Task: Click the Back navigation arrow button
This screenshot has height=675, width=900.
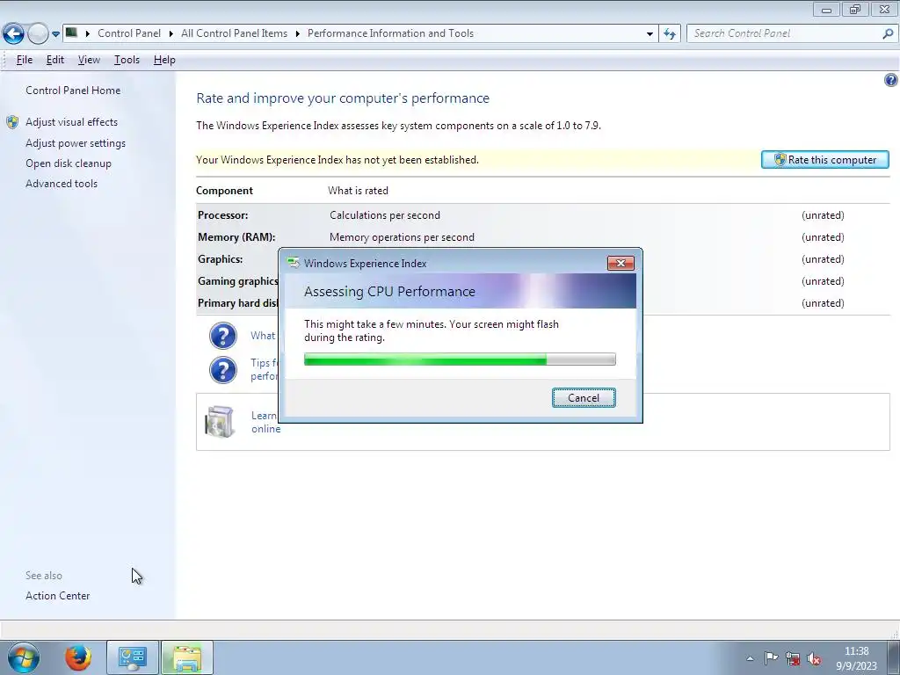Action: 14,34
